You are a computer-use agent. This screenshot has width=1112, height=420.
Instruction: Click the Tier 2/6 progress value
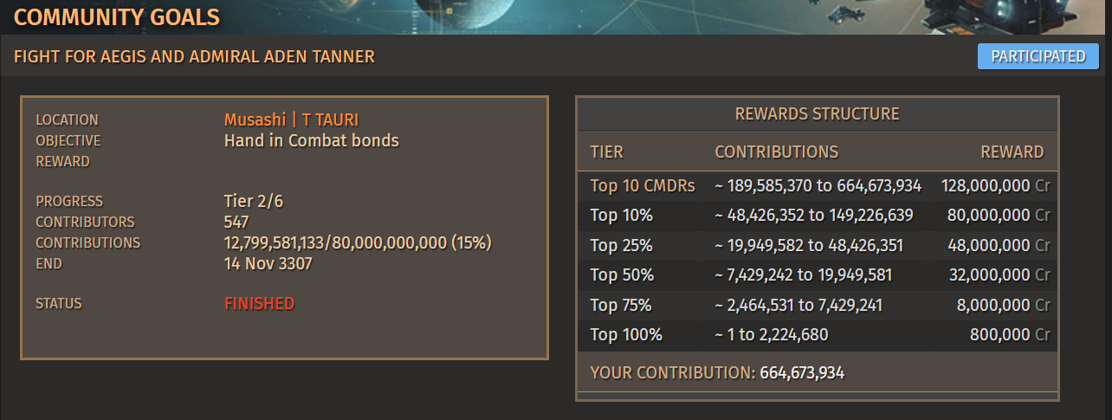[x=254, y=202]
